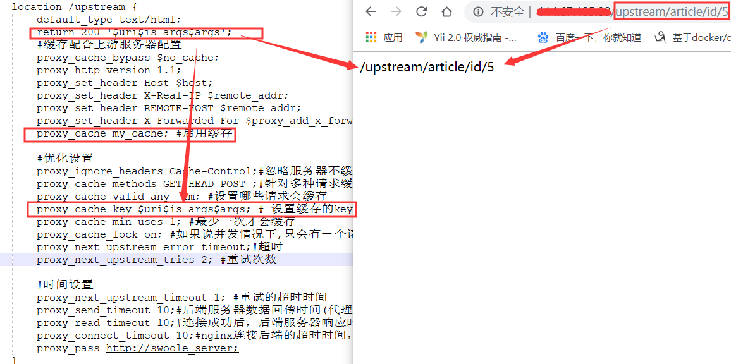Click the proxy_cache_lock on line
Image resolution: width=731 pixels, height=364 pixels.
click(194, 234)
